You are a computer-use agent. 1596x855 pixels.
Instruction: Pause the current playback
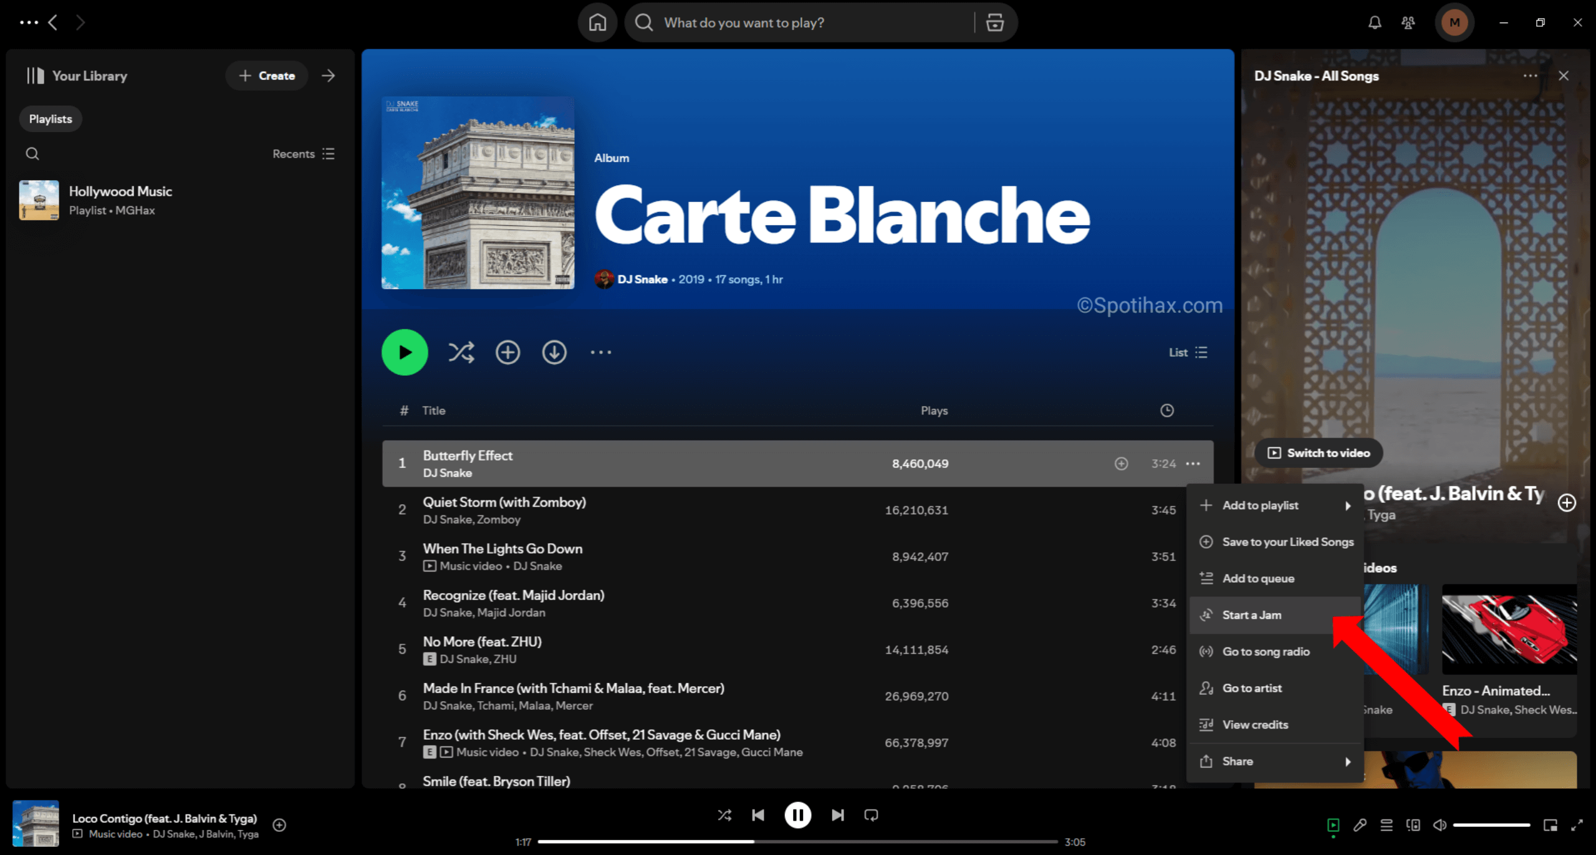click(x=797, y=815)
